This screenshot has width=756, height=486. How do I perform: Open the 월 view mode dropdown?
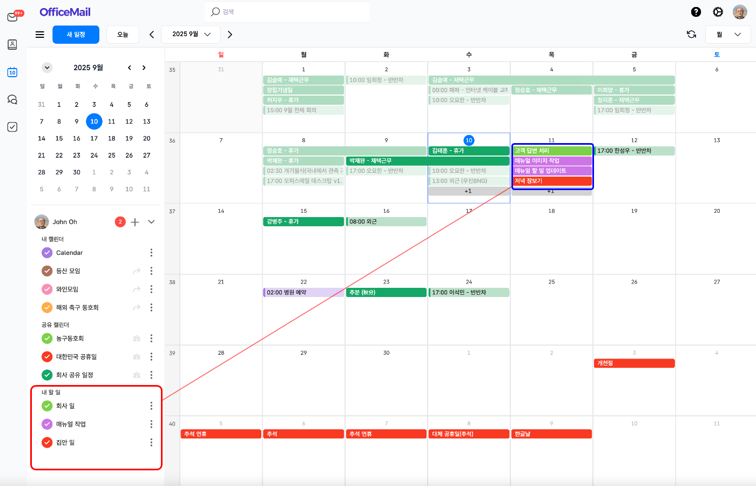pyautogui.click(x=727, y=35)
